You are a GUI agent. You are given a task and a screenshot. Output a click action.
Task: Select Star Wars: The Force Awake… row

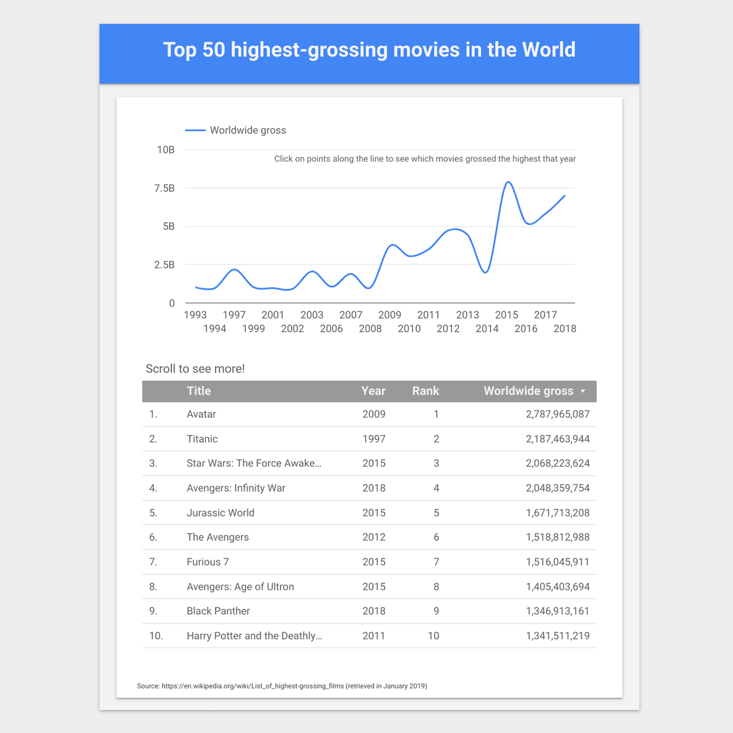coord(369,463)
